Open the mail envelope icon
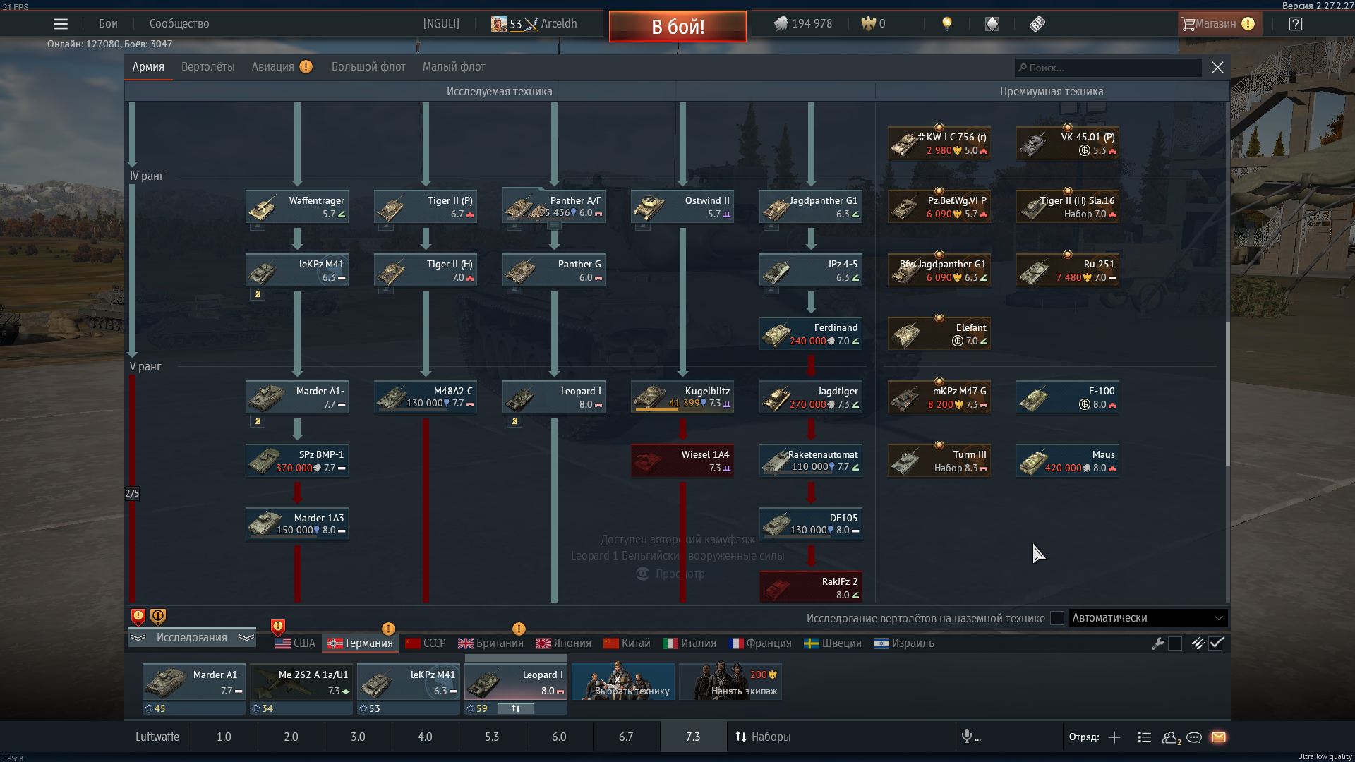Viewport: 1355px width, 762px height. (1219, 737)
